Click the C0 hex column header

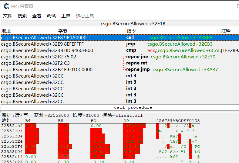126,121
